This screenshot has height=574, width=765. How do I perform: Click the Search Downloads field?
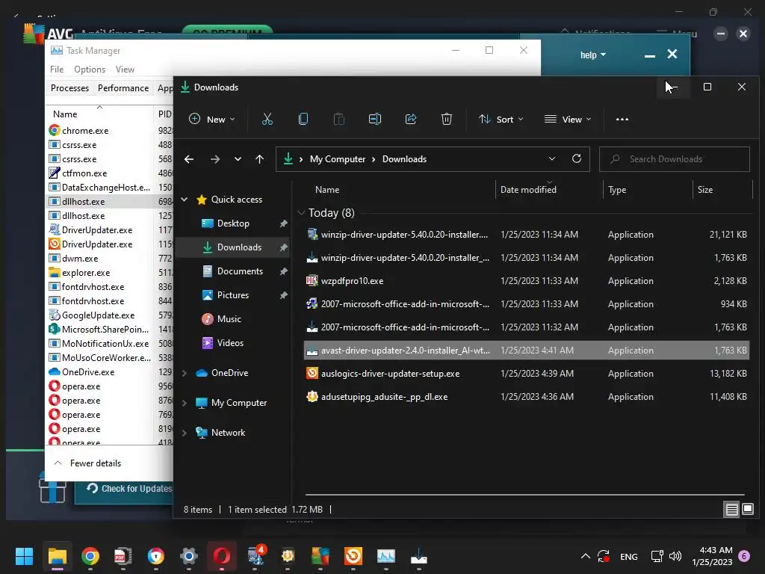(675, 159)
